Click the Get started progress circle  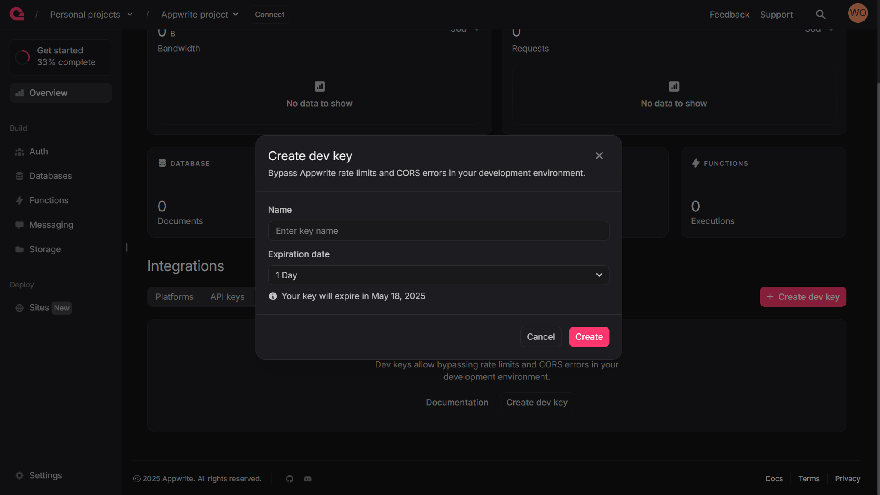click(x=22, y=57)
